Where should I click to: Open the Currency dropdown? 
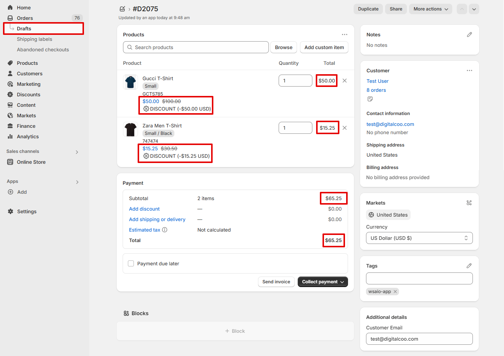419,238
